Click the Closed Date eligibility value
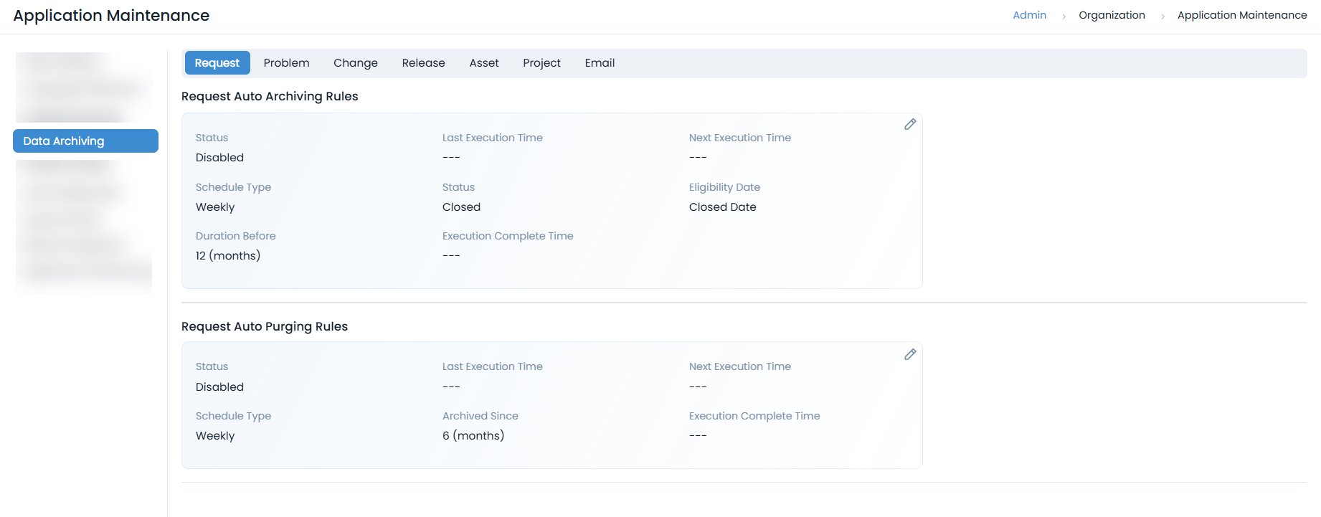 coord(722,207)
